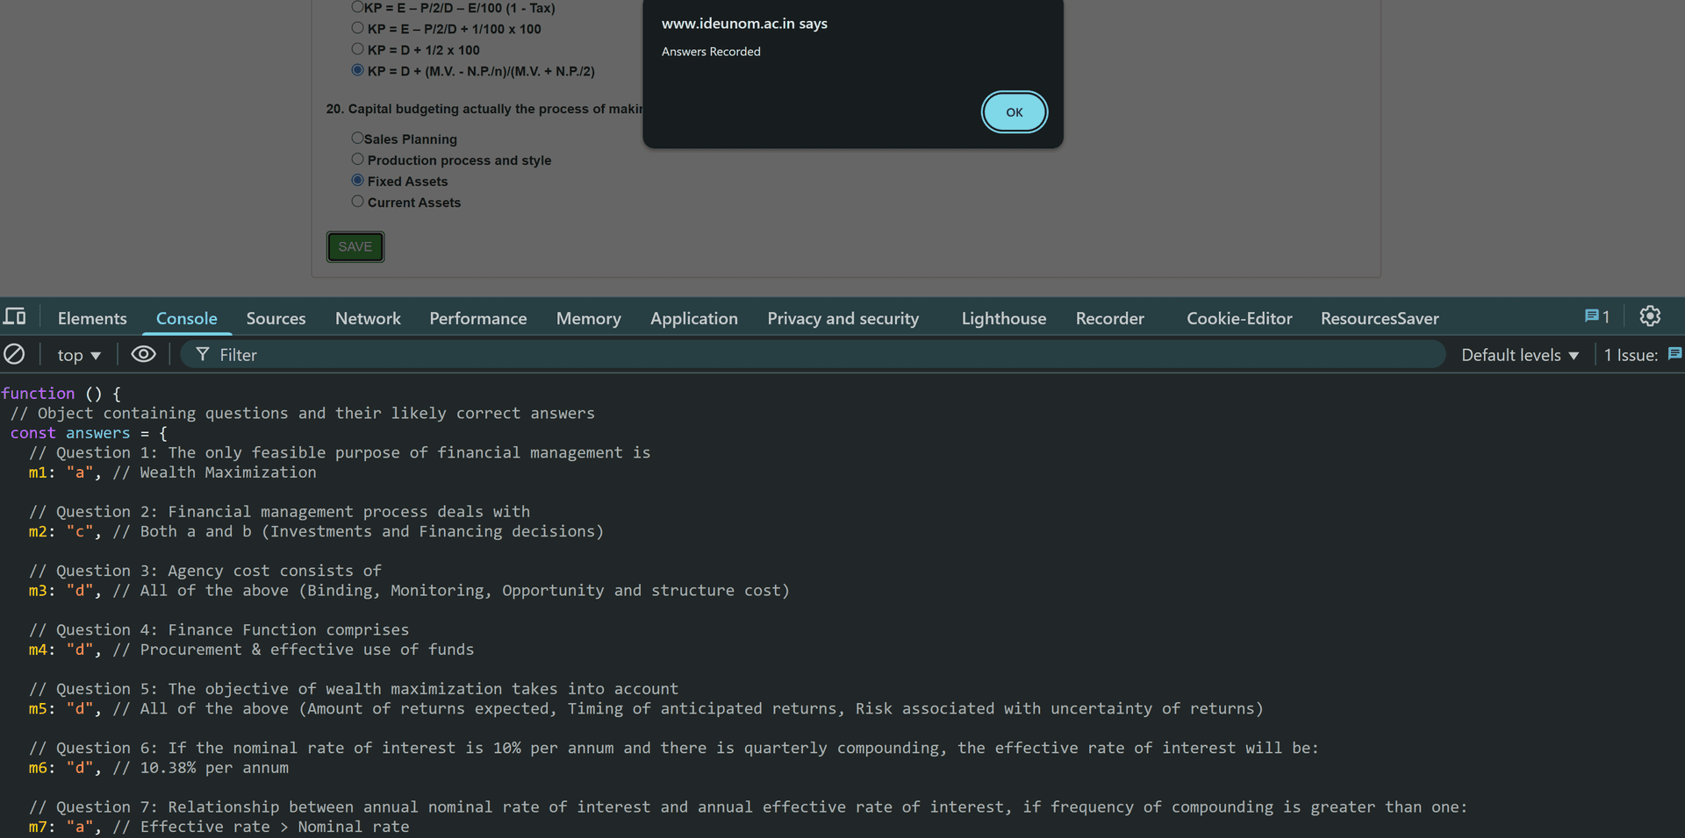Click the filter funnel icon in the filter bar
Image resolution: width=1685 pixels, height=838 pixels.
(x=203, y=354)
